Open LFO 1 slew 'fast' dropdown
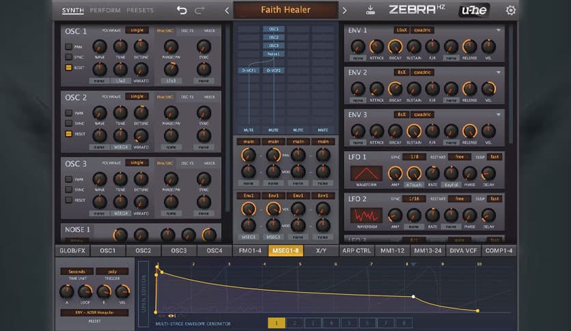The image size is (571, 331). click(x=495, y=157)
